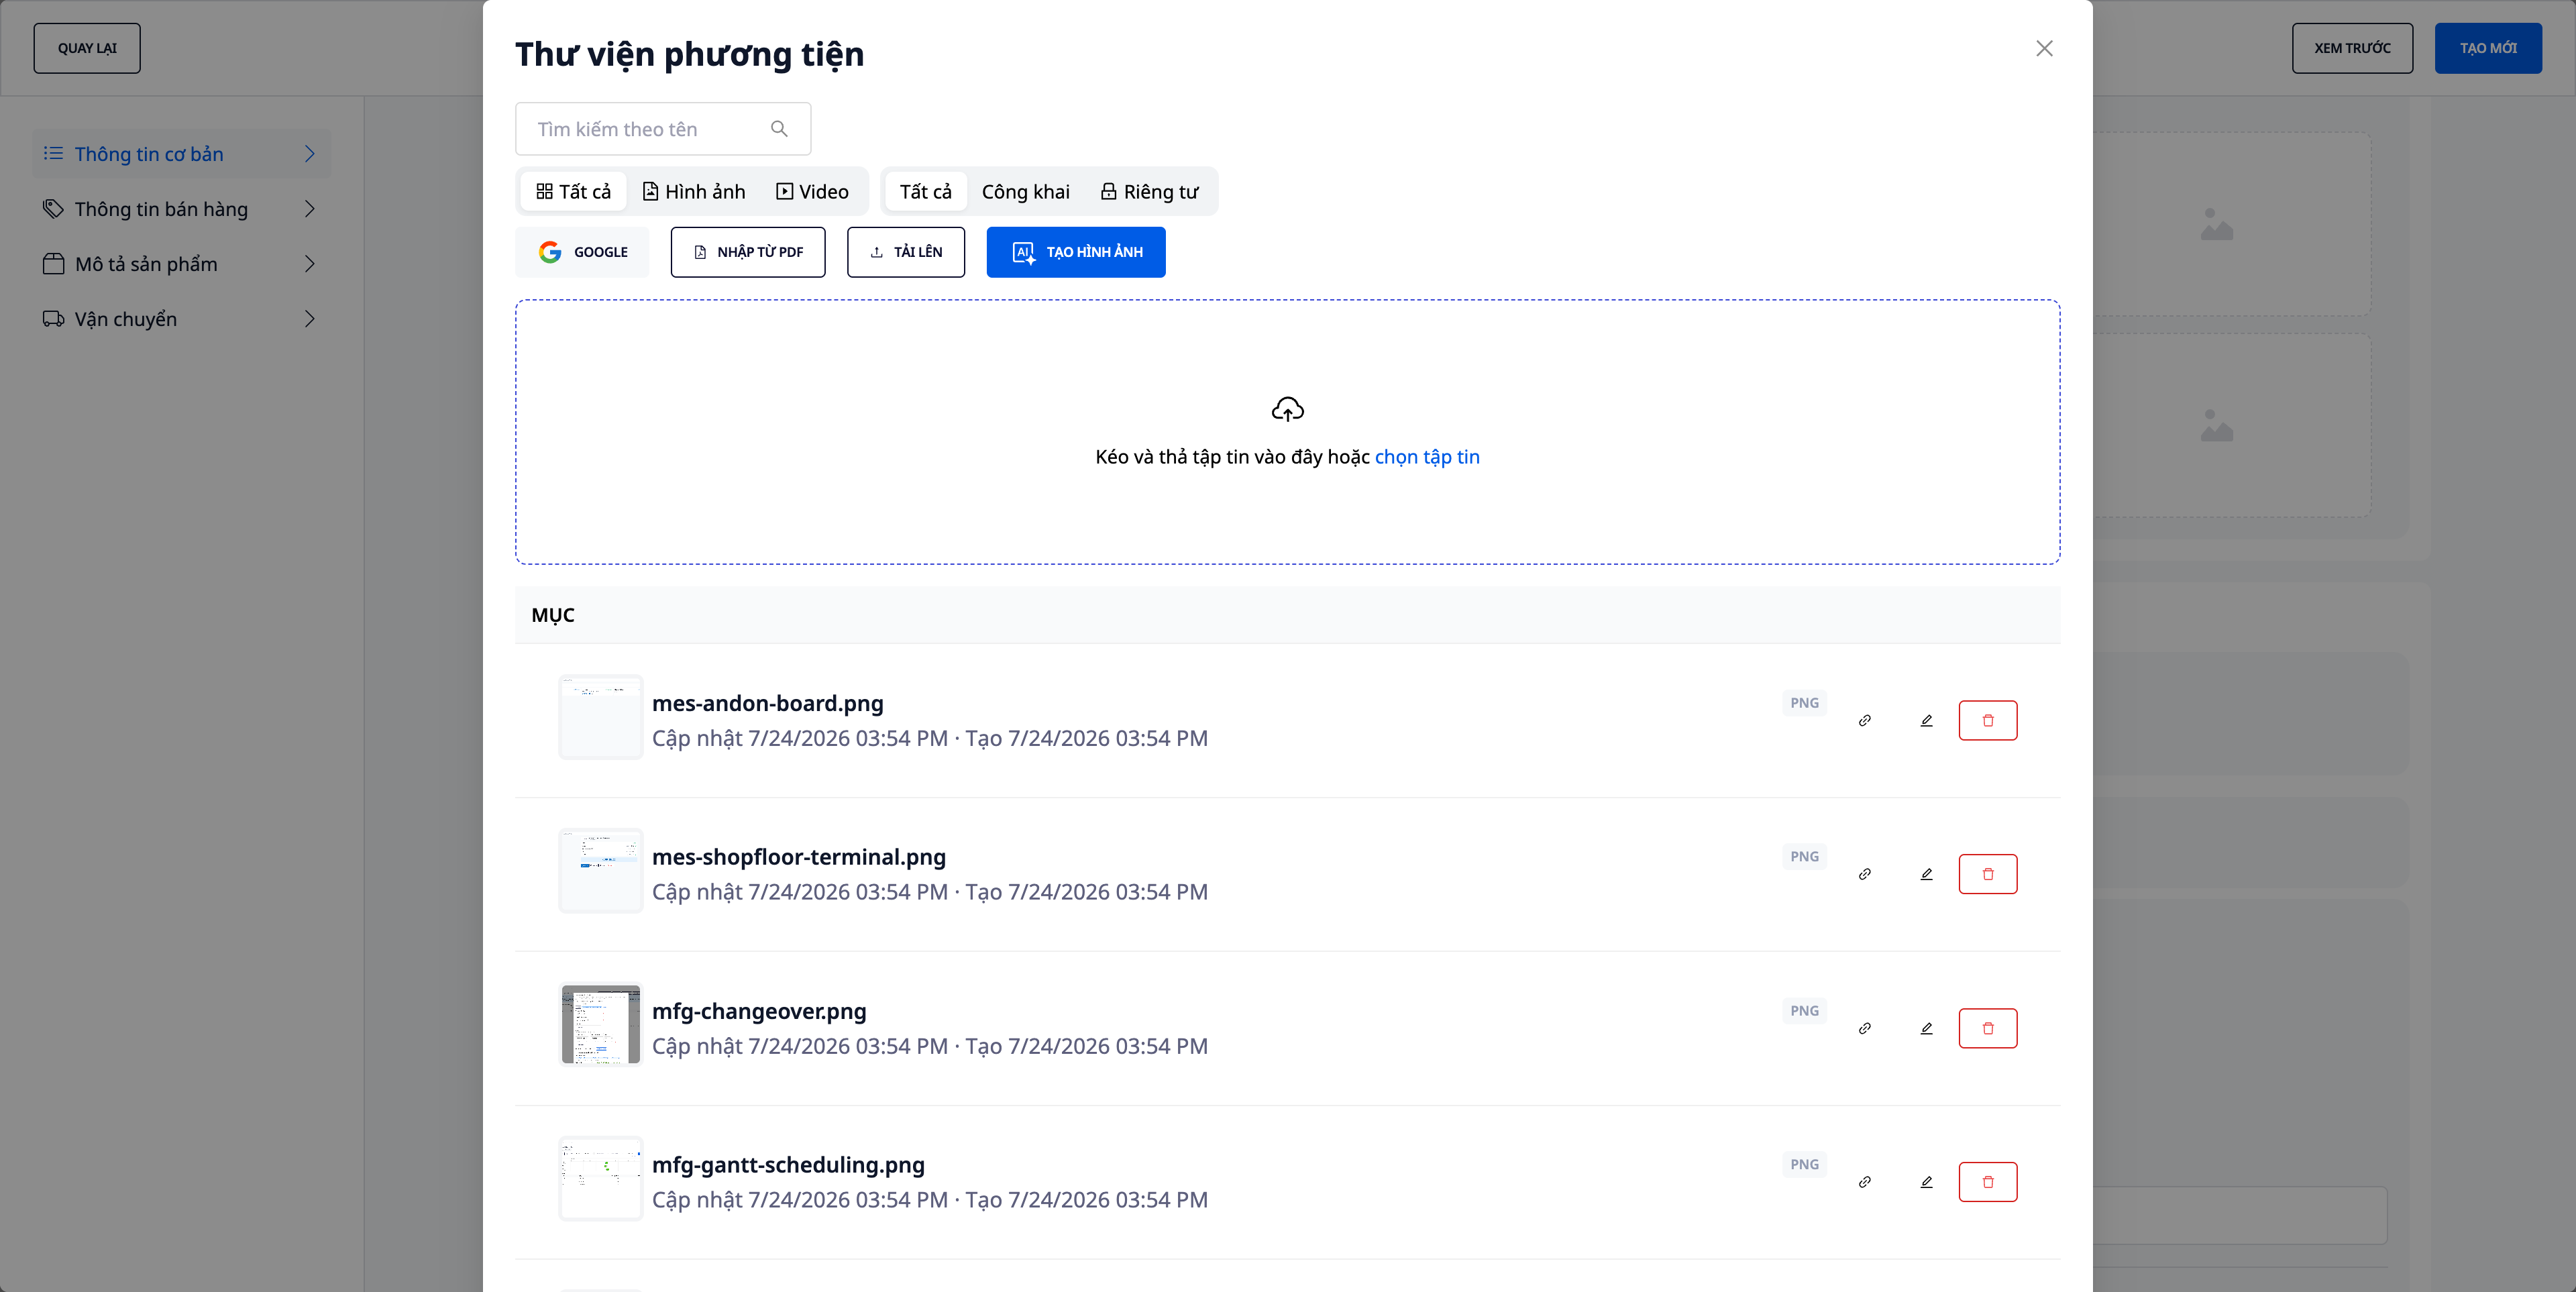Focus the Tìm kiếm theo tên search field
Screen dimensions: 2576x1292
pyautogui.click(x=662, y=129)
